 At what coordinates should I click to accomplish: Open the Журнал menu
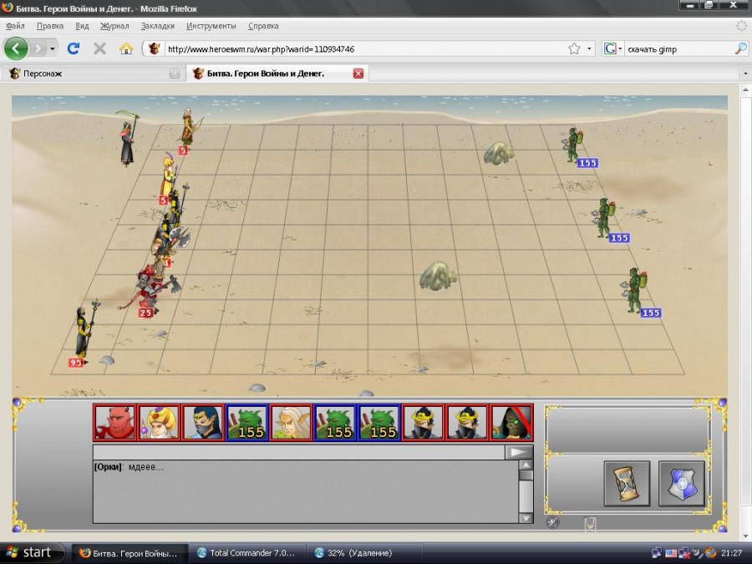(x=114, y=26)
